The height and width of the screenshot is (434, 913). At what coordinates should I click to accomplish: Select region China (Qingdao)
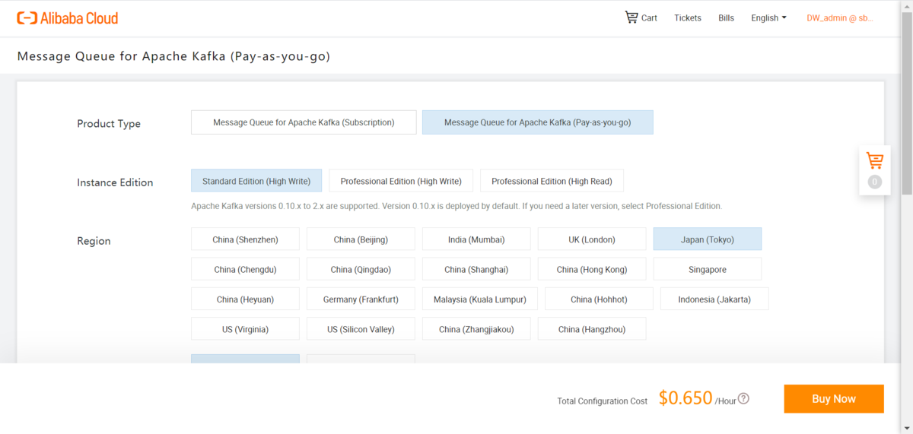(x=361, y=269)
